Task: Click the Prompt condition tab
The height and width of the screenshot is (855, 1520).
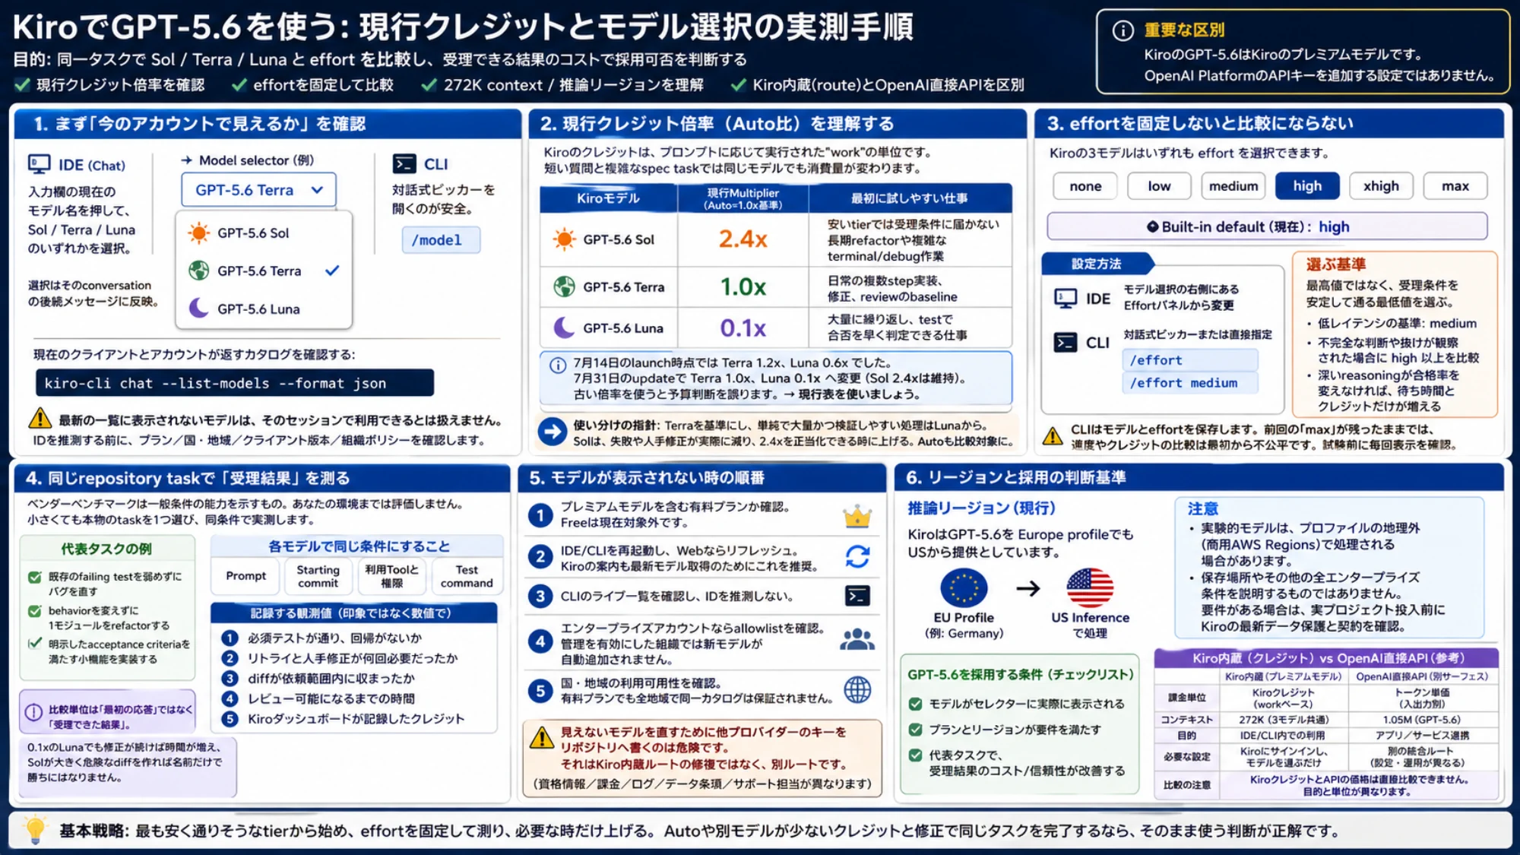Action: point(245,576)
